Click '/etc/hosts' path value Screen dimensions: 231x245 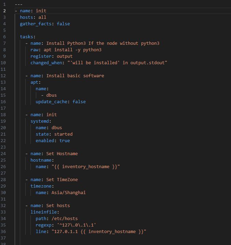point(65,219)
